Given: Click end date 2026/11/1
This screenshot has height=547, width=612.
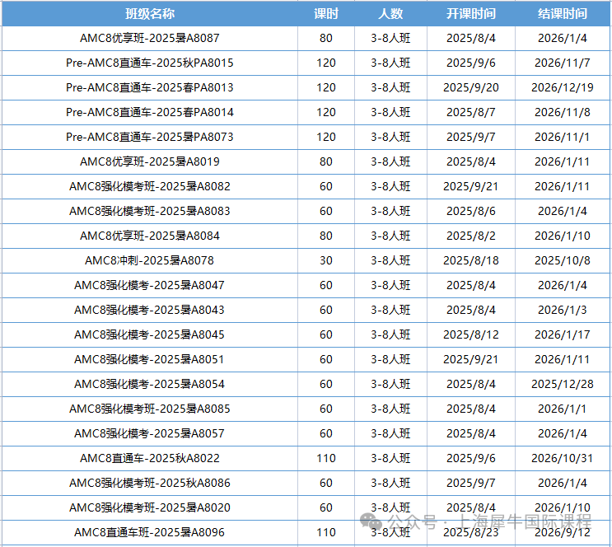Looking at the screenshot, I should [x=562, y=137].
